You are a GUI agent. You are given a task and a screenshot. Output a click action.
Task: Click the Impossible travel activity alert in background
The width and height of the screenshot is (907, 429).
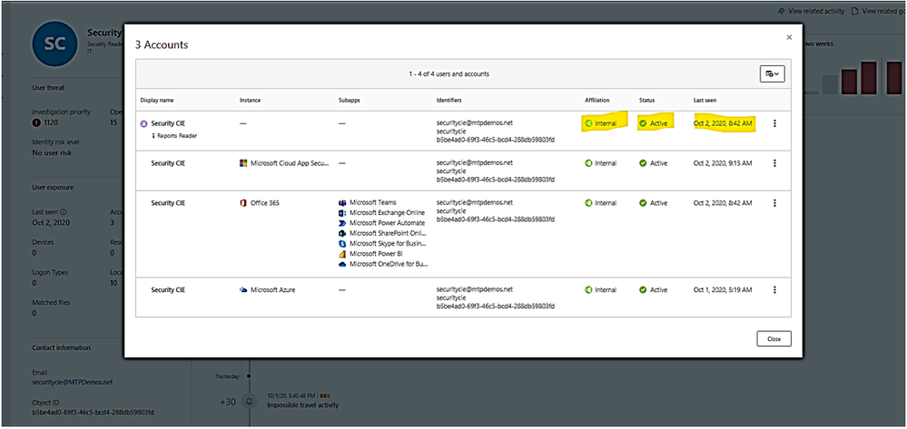[x=302, y=405]
